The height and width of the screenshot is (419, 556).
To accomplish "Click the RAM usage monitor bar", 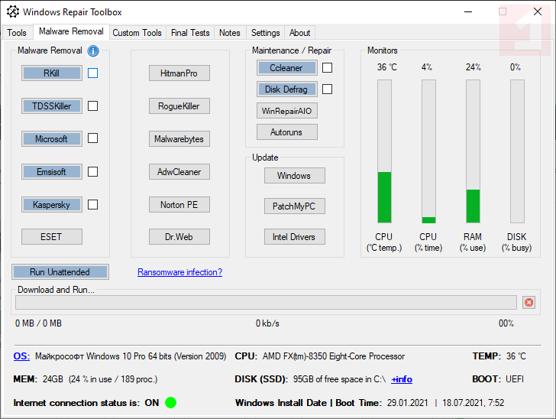I will pos(473,151).
